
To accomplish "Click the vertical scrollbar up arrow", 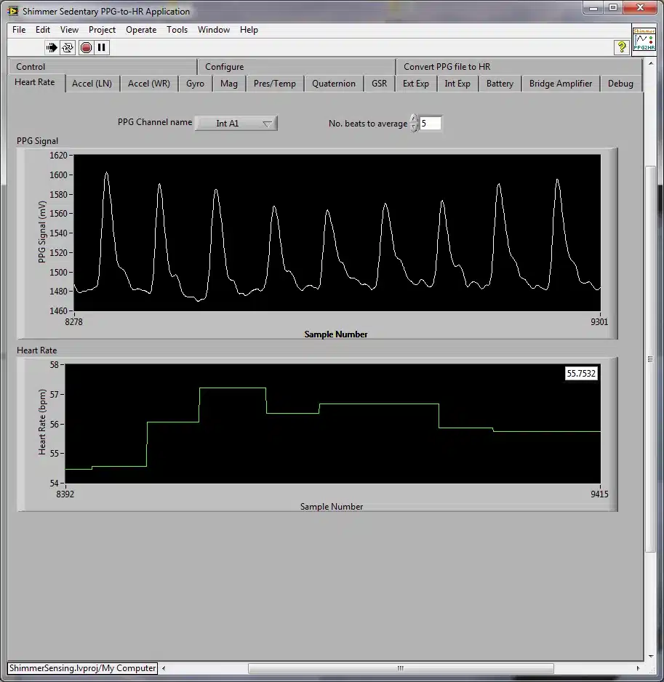I will tap(651, 63).
